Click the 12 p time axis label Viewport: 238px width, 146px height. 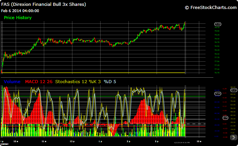click(72, 141)
